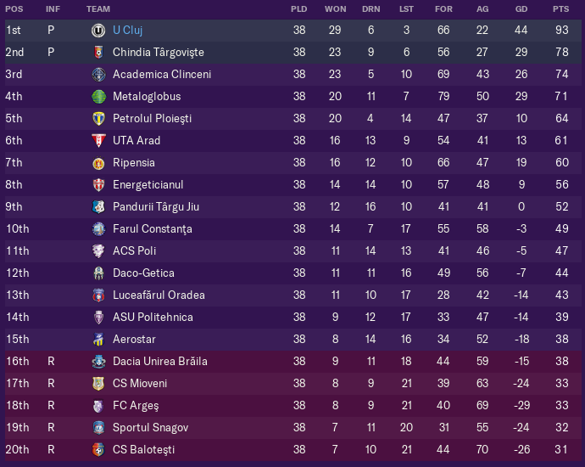Click the CS Balotești crest icon
Viewport: 585px width, 467px height.
point(98,449)
